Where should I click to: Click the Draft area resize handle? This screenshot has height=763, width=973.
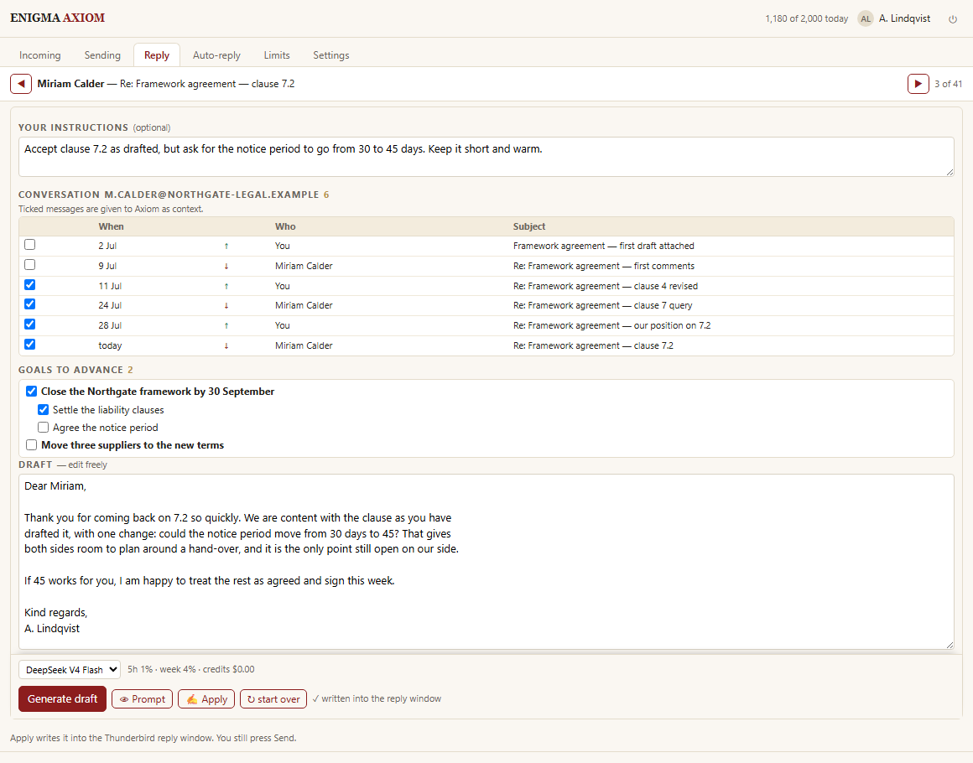(x=950, y=645)
